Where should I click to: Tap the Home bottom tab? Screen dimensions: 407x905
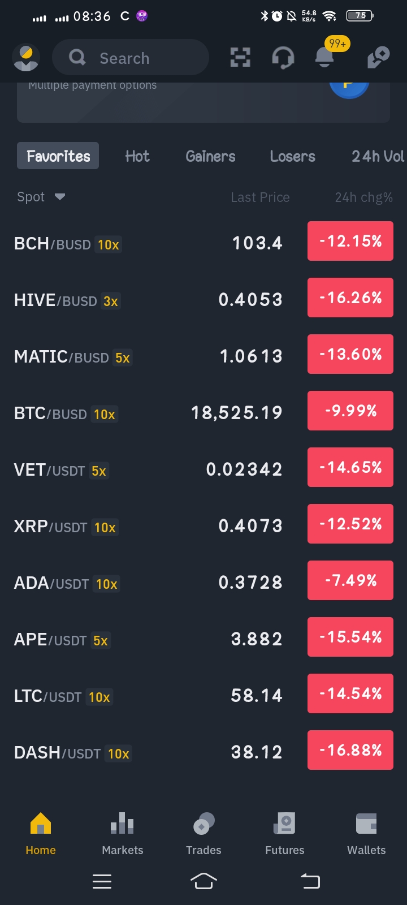pos(41,834)
